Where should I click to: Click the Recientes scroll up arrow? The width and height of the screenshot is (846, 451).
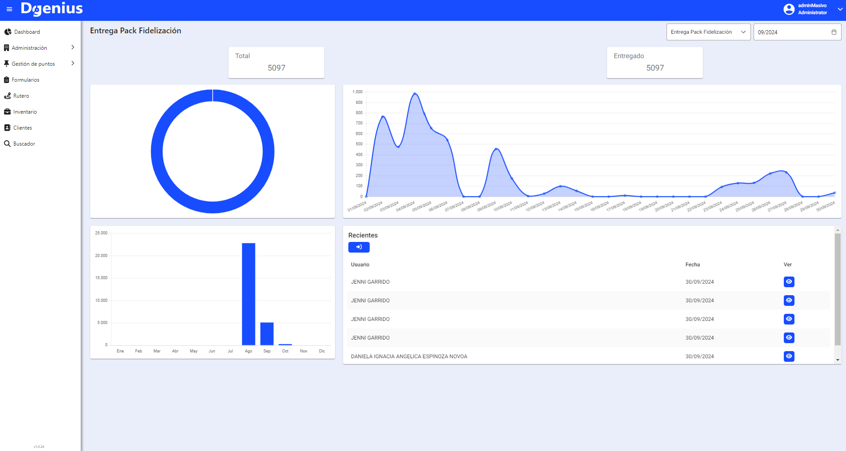pyautogui.click(x=838, y=230)
